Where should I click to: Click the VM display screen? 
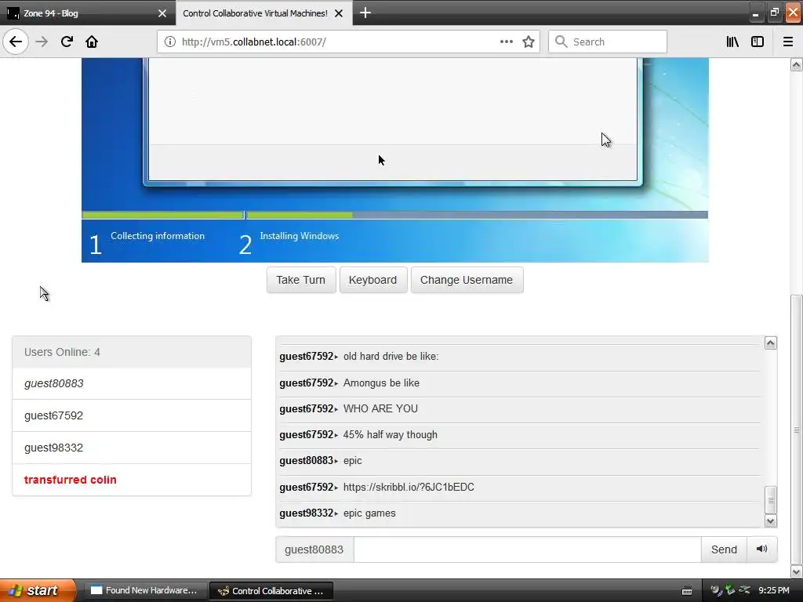click(x=395, y=160)
